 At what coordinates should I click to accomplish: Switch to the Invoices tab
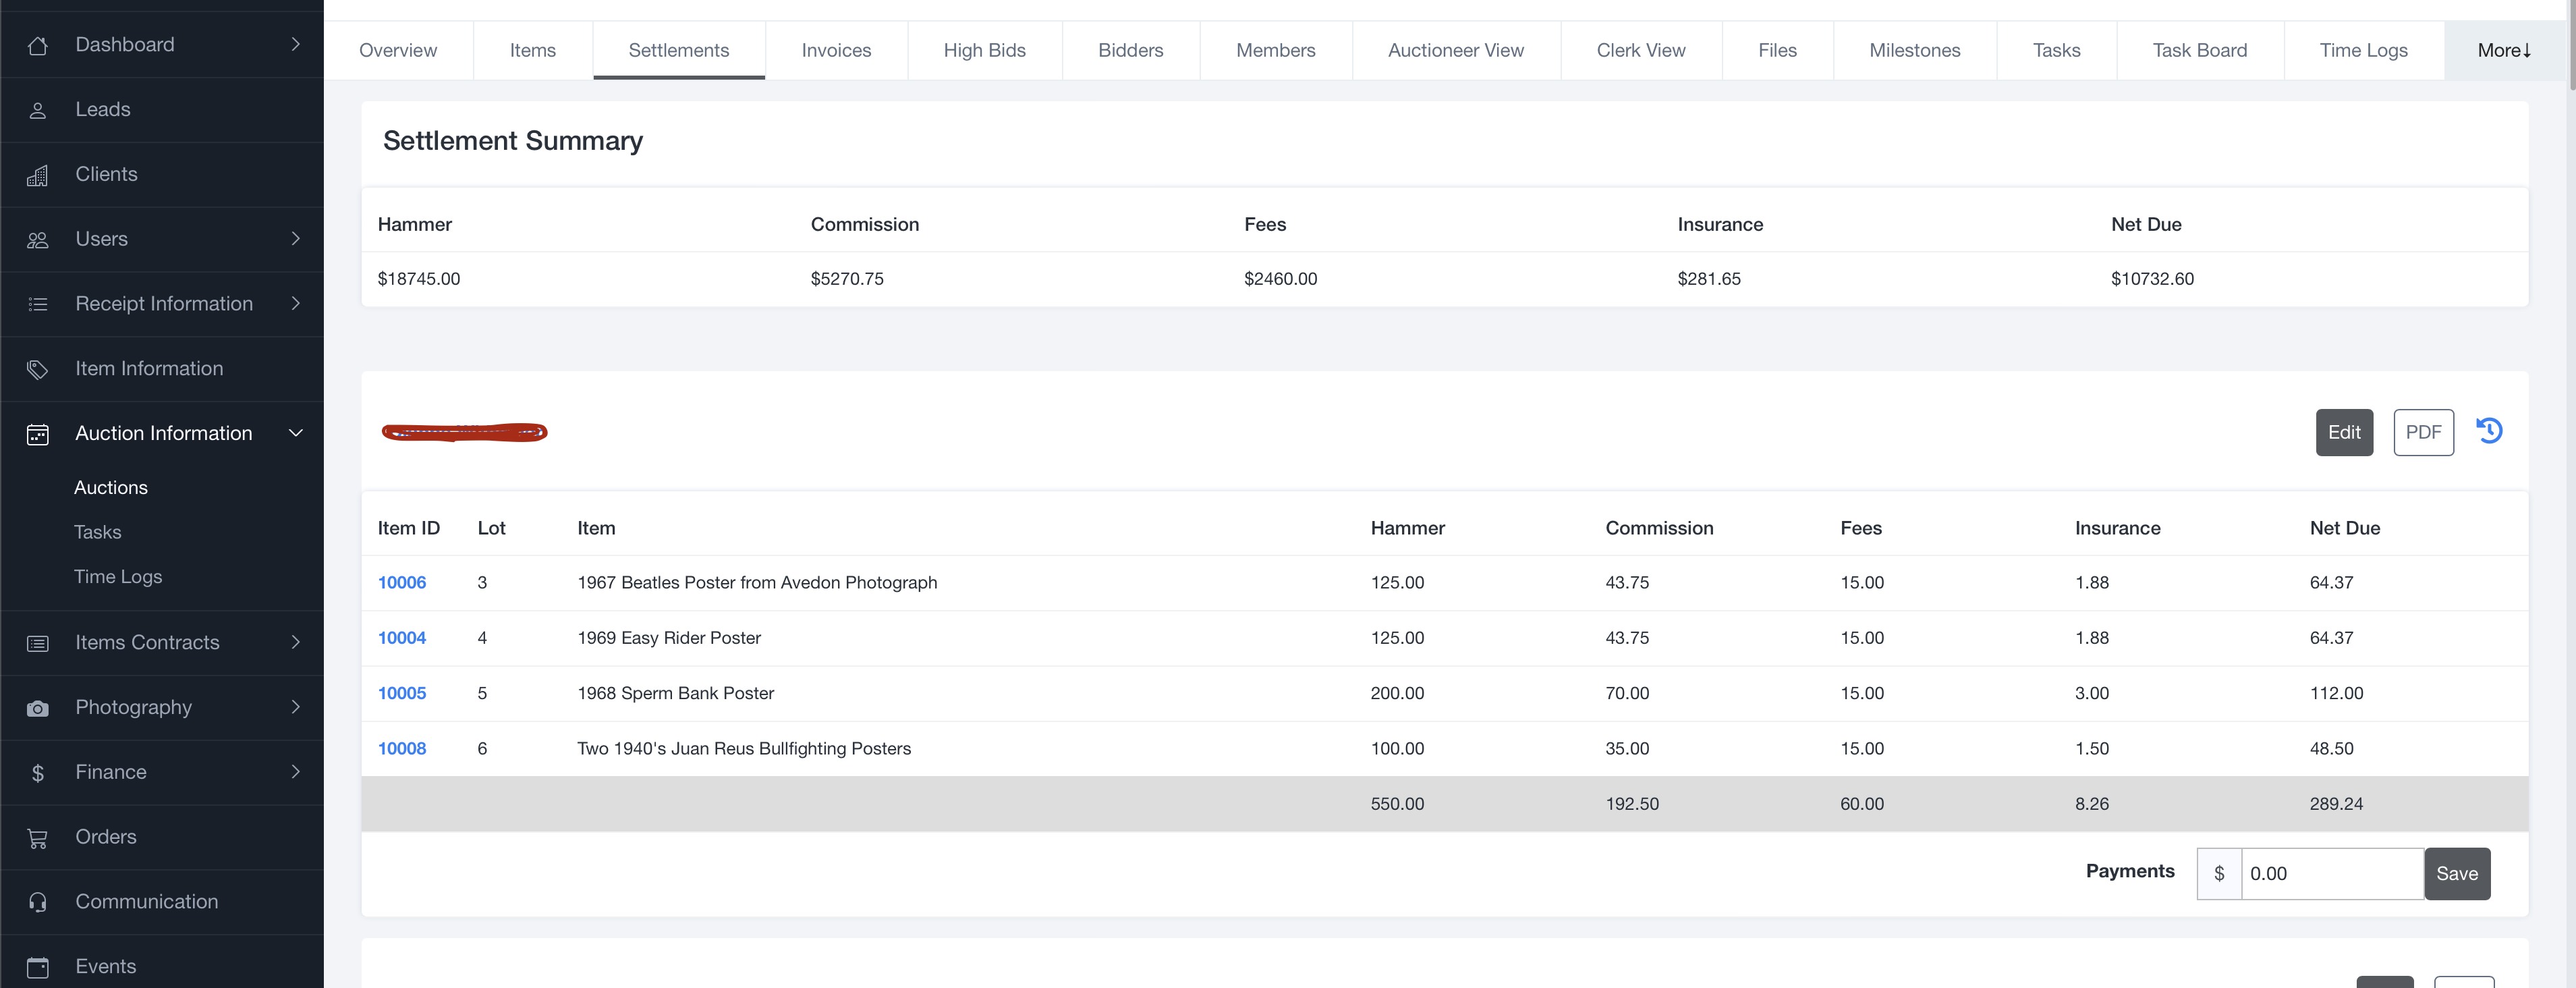click(836, 50)
